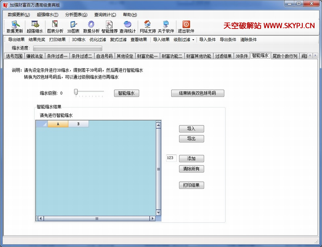Launch 图表分析 from the toolbar

tap(55, 25)
